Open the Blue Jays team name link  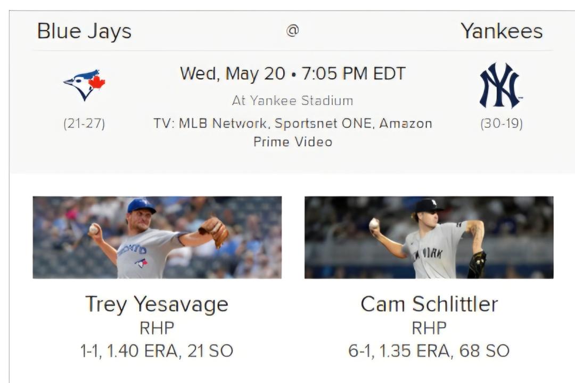[84, 31]
